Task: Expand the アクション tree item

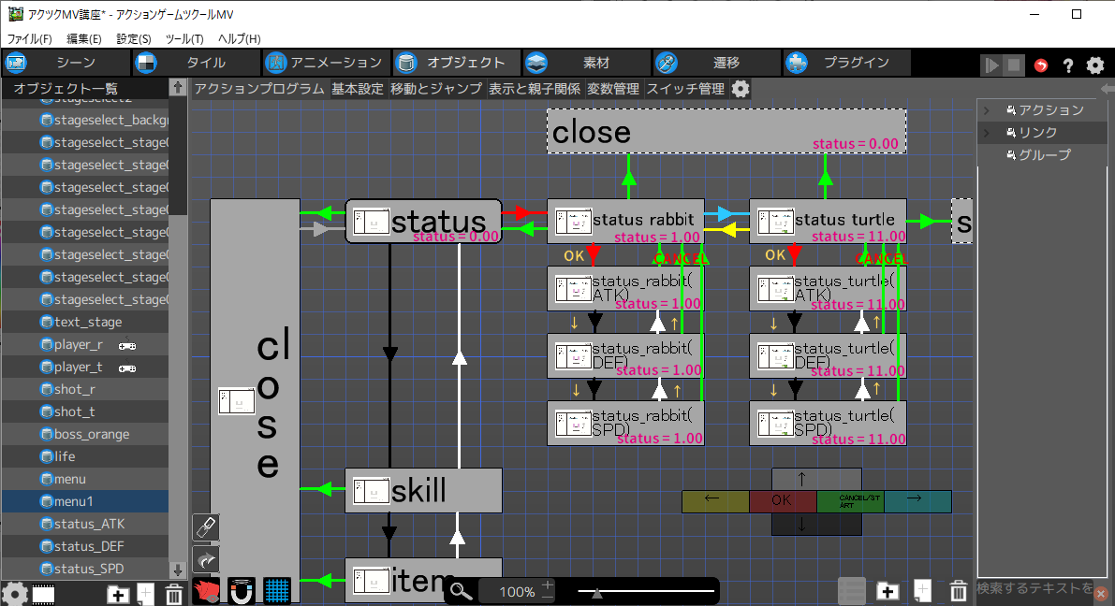Action: [x=986, y=110]
